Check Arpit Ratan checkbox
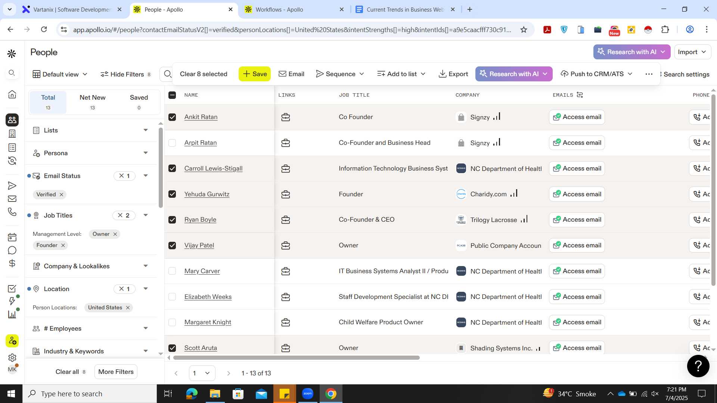Image resolution: width=717 pixels, height=403 pixels. [x=172, y=143]
